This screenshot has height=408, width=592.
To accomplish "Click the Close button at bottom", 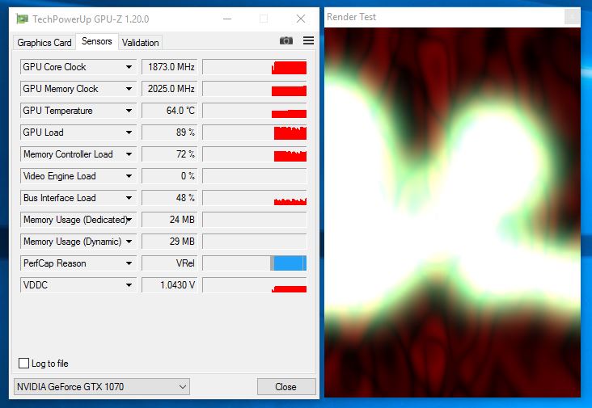I will coord(286,387).
